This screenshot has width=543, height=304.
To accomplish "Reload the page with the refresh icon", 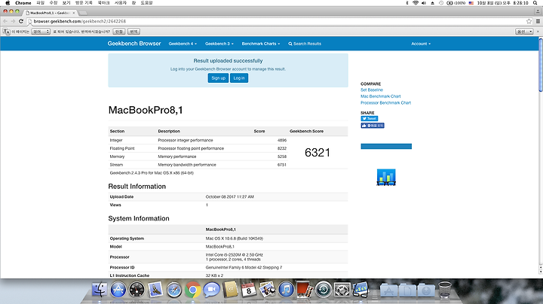I will 21,21.
